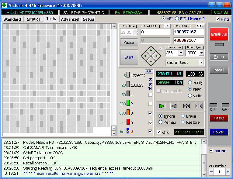
Task: Click the RS reset statistics button
Action: point(149,71)
